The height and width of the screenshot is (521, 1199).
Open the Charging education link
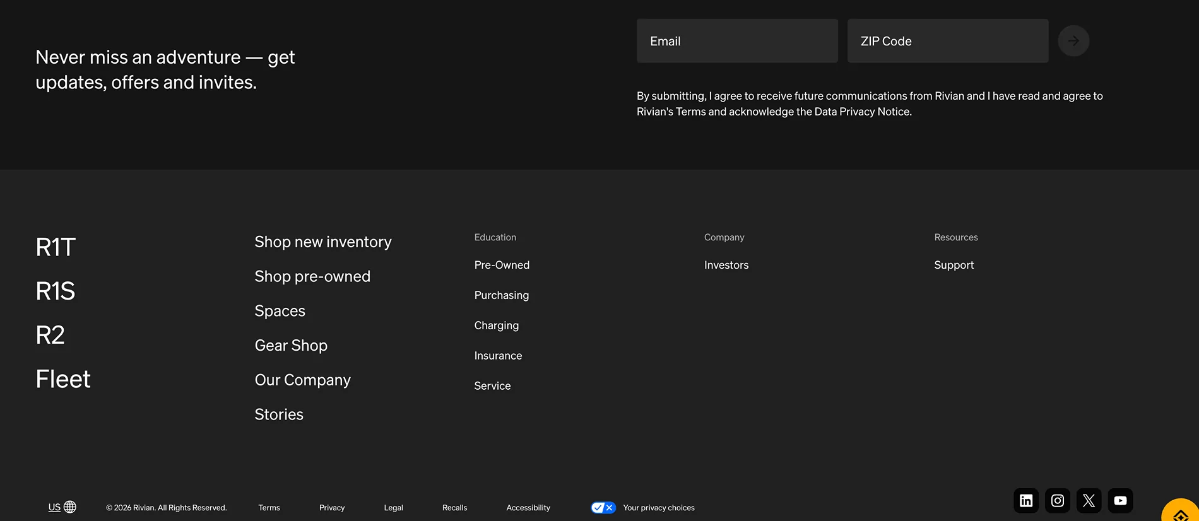[x=497, y=325]
